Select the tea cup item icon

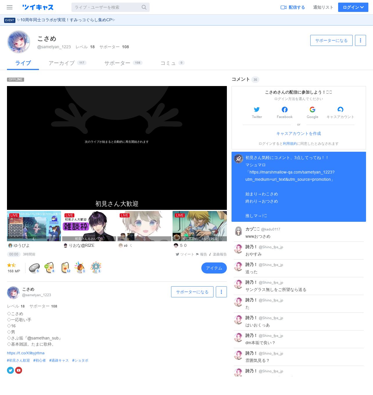click(x=50, y=268)
